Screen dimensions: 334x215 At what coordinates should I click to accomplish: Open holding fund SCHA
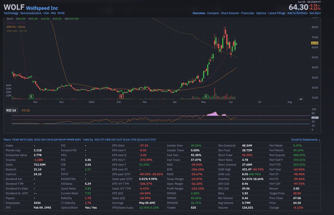tap(126, 140)
